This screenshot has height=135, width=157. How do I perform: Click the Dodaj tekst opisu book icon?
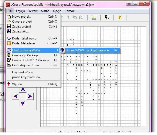click(9, 38)
